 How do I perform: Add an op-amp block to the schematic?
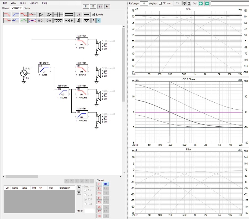click(49, 15)
